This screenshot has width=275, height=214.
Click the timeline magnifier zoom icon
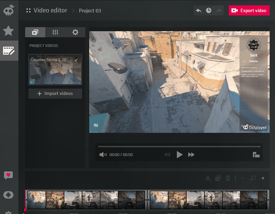tap(253, 178)
